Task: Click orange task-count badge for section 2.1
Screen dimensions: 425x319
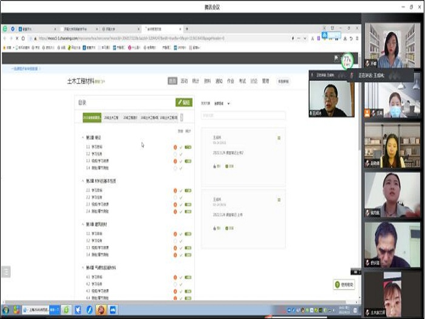Action: (175, 191)
